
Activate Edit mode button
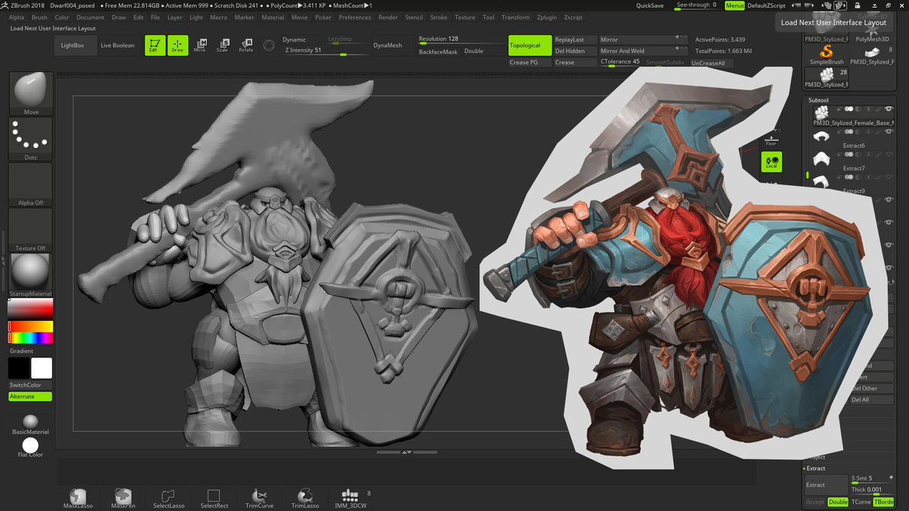[155, 45]
